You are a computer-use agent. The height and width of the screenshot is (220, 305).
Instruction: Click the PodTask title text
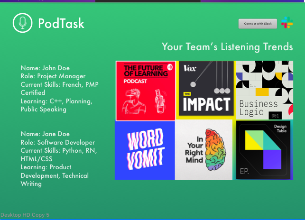click(x=61, y=23)
